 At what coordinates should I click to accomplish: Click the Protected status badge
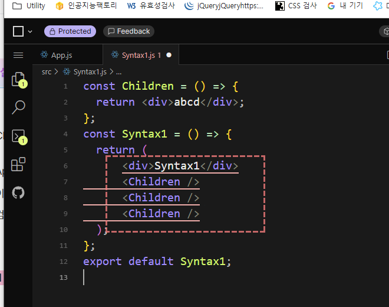(x=70, y=31)
